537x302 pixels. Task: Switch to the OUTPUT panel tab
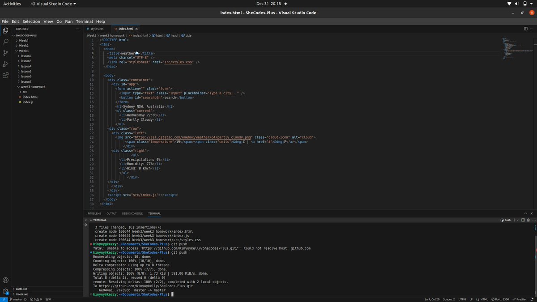(x=111, y=213)
